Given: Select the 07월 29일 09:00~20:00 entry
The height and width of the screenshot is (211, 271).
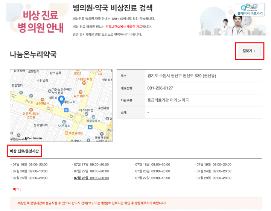Looking at the screenshot, I should 214,178.
